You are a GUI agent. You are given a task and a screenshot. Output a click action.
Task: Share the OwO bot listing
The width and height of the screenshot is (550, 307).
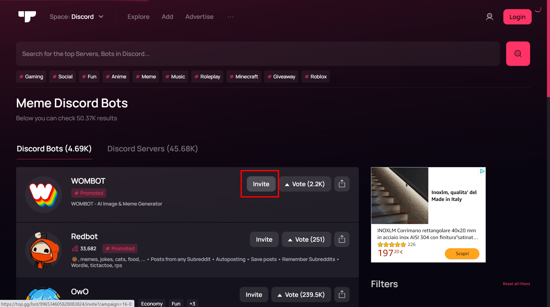tap(342, 294)
